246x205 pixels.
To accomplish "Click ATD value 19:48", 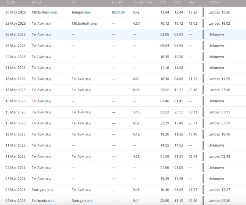I will (179, 179).
